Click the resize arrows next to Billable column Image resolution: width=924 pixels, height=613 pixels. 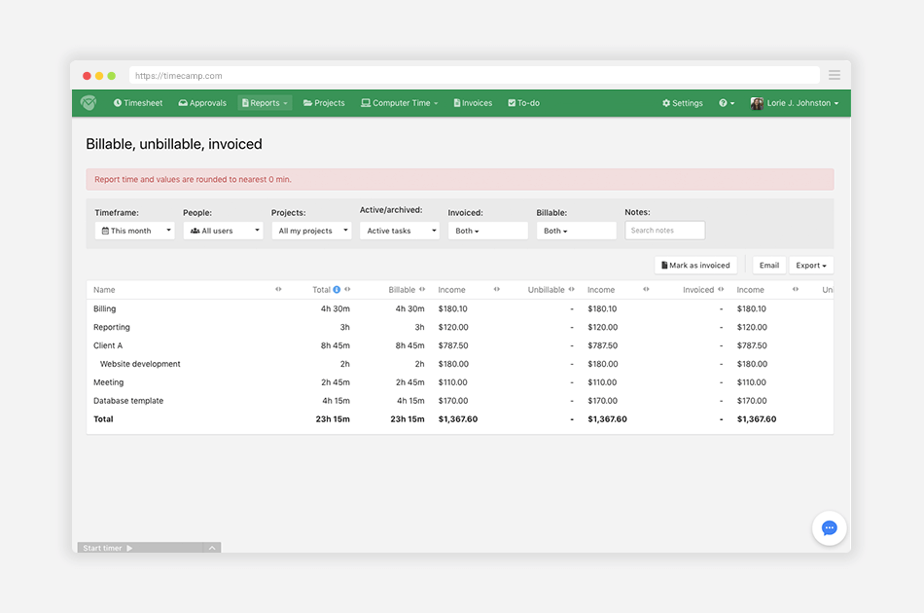tap(422, 289)
